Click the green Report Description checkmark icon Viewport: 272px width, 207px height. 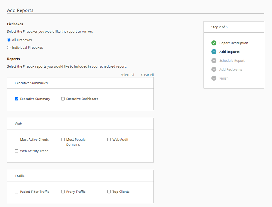pos(214,43)
